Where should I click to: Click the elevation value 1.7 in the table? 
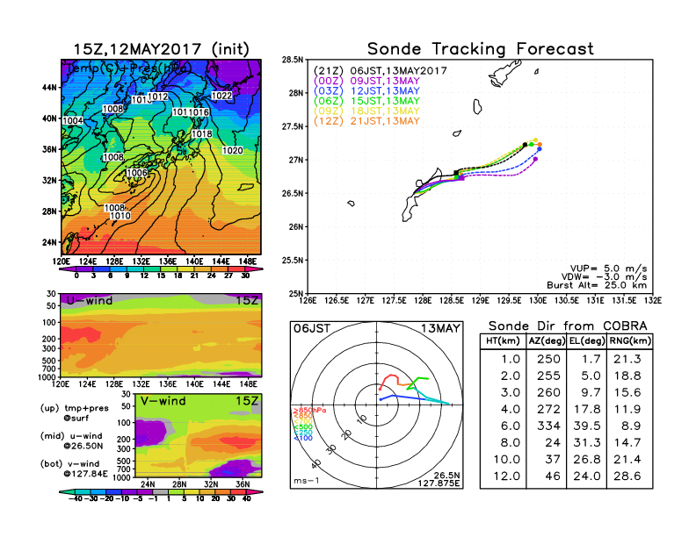pos(591,360)
